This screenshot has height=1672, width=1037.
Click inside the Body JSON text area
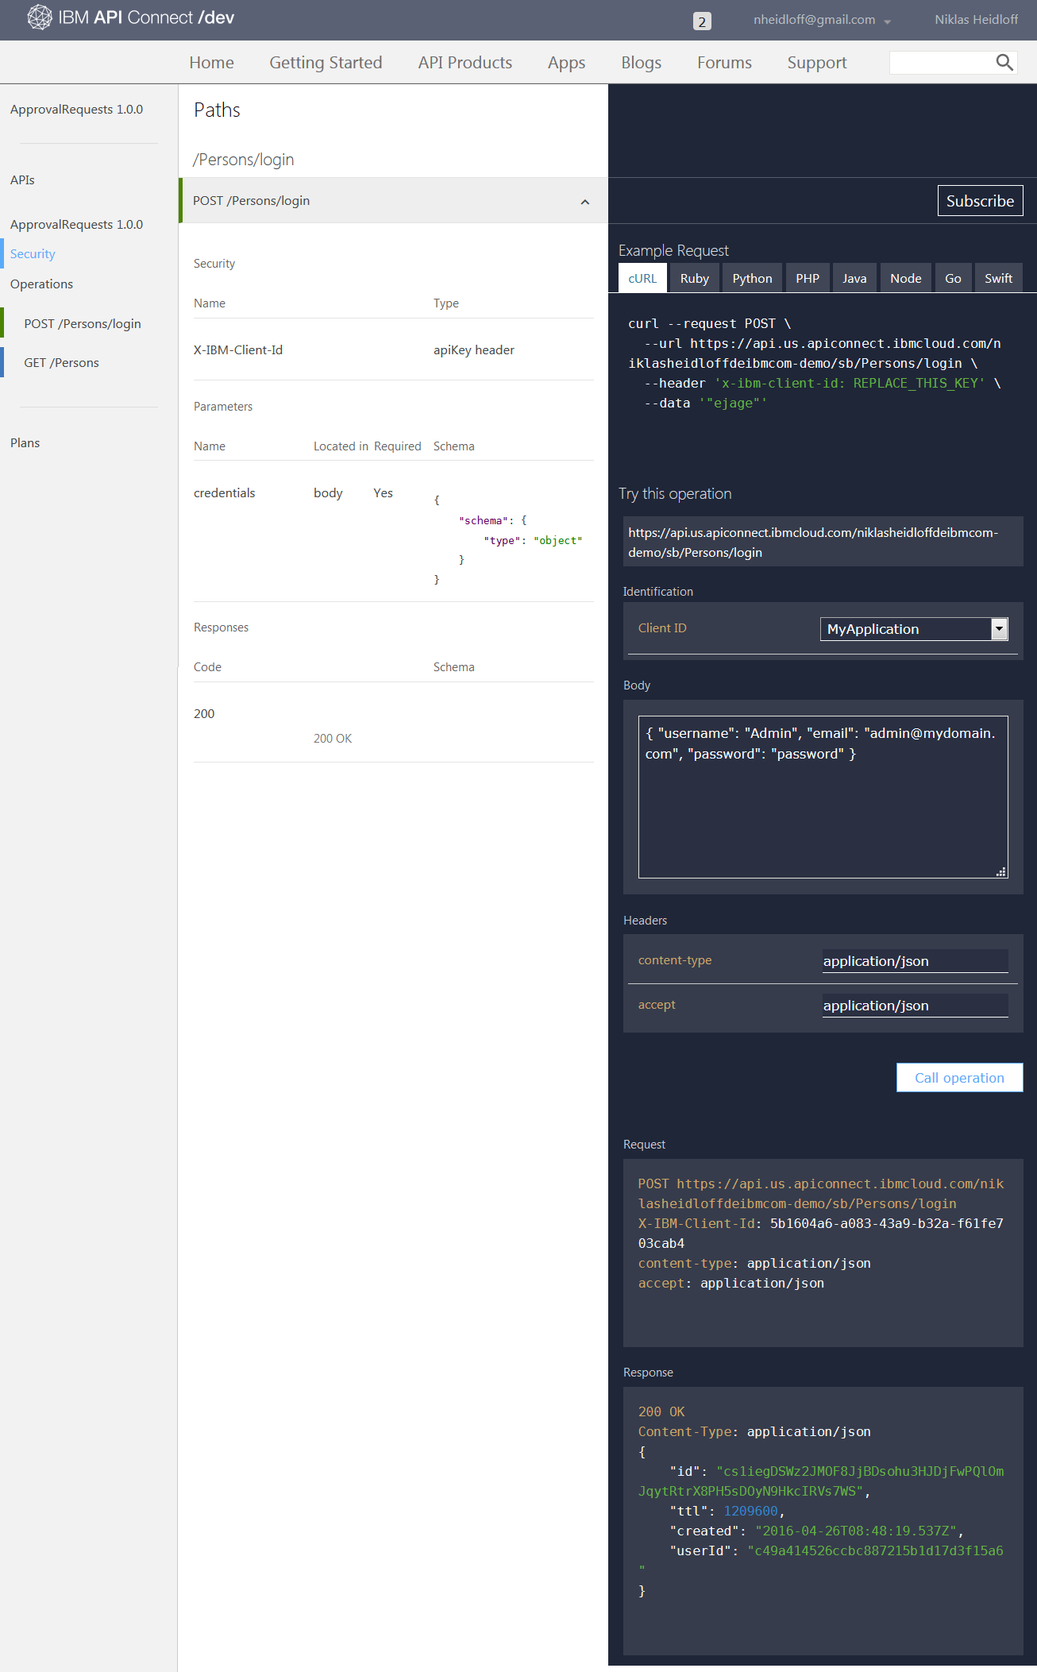[823, 797]
